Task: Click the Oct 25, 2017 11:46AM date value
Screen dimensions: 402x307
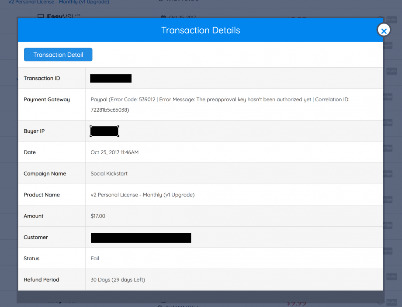Action: point(114,152)
